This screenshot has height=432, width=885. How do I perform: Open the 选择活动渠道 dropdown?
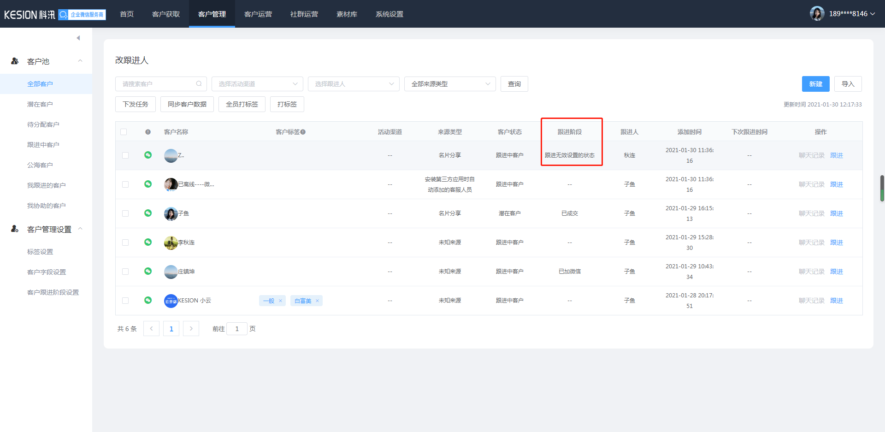pyautogui.click(x=257, y=84)
